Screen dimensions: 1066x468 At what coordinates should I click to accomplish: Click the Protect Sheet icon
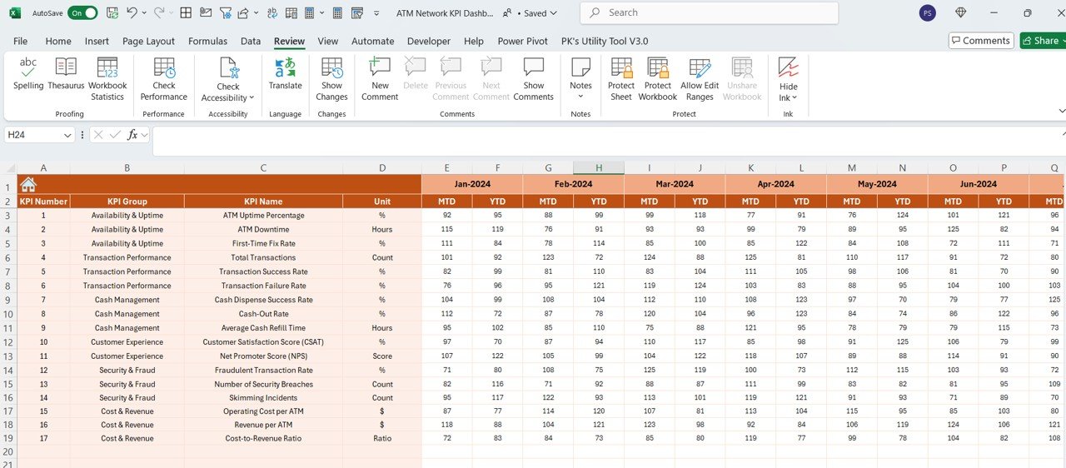pyautogui.click(x=621, y=68)
